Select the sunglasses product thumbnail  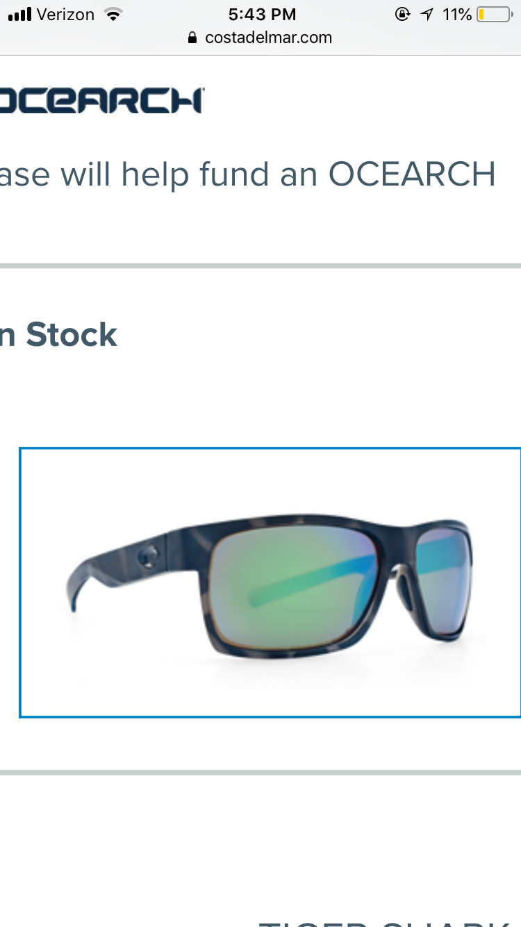(270, 582)
